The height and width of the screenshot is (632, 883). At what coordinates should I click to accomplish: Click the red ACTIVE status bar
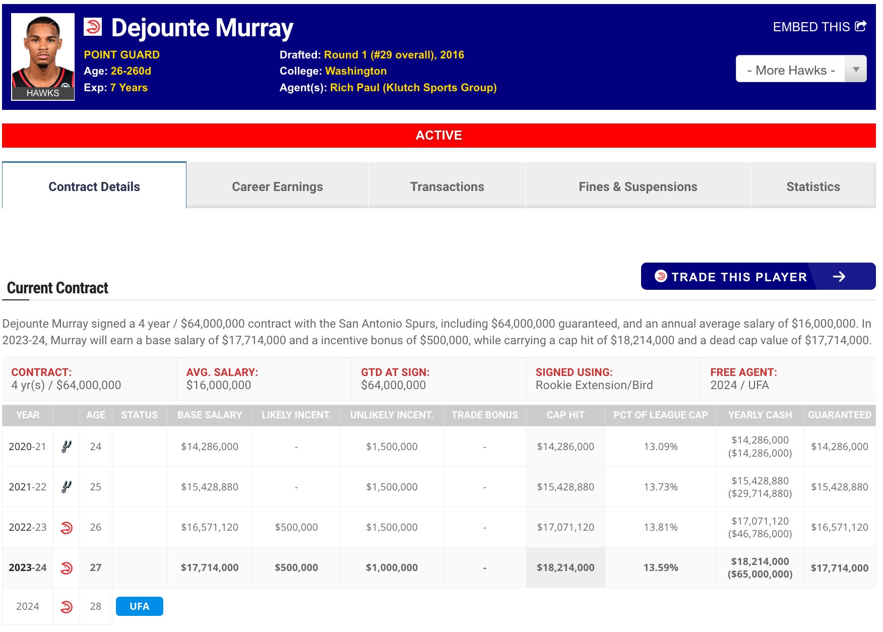[438, 135]
